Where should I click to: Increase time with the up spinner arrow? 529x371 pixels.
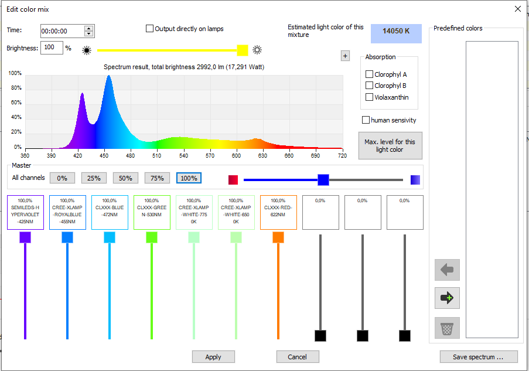(88, 28)
